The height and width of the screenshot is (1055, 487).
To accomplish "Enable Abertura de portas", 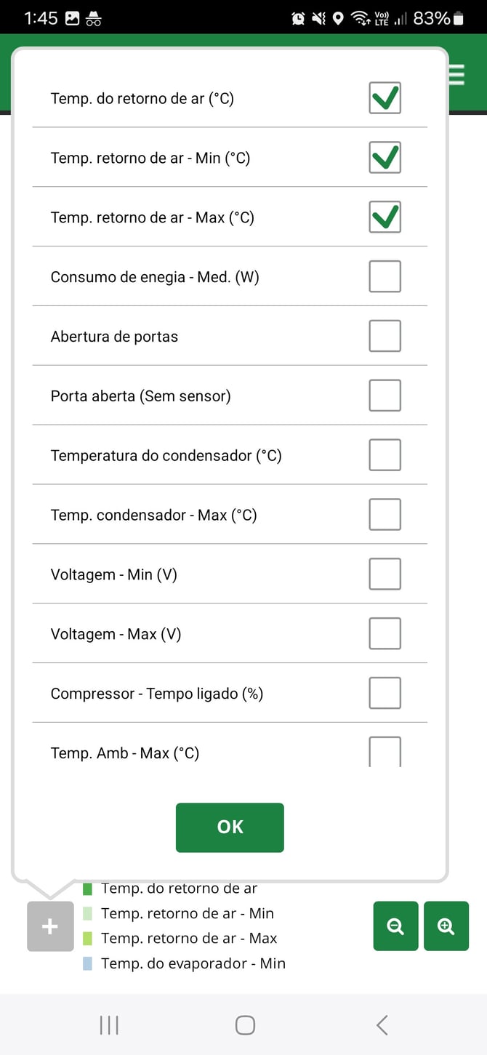I will (x=385, y=336).
